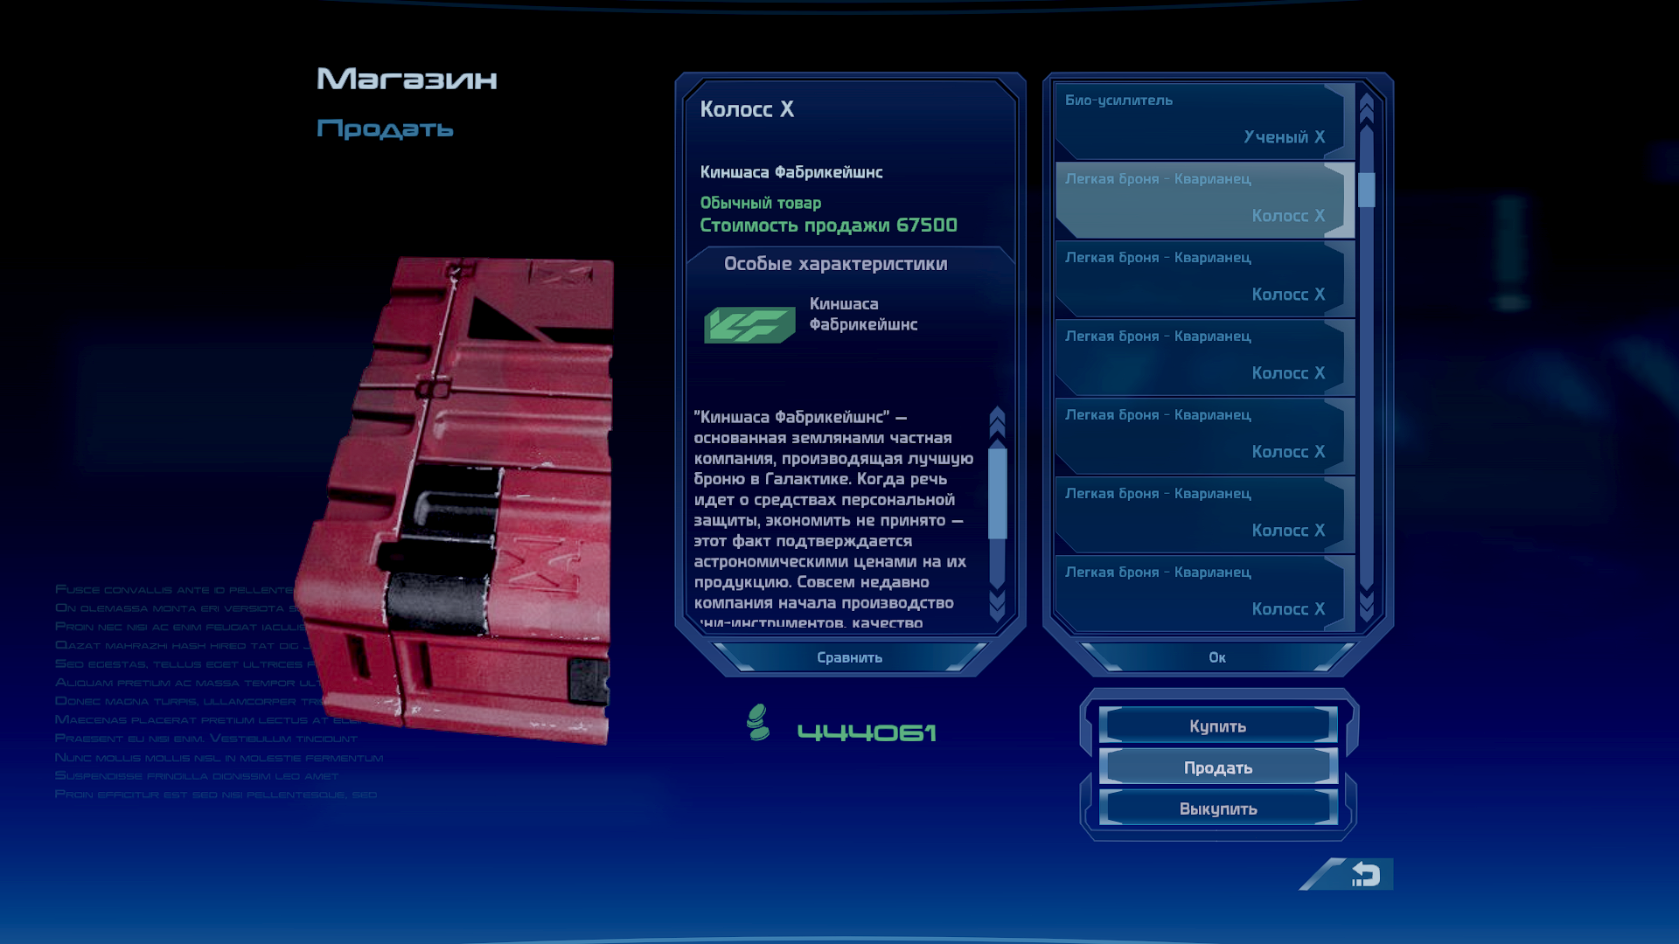1679x944 pixels.
Task: Select the Био-усилитель Ученый X item
Action: point(1203,120)
